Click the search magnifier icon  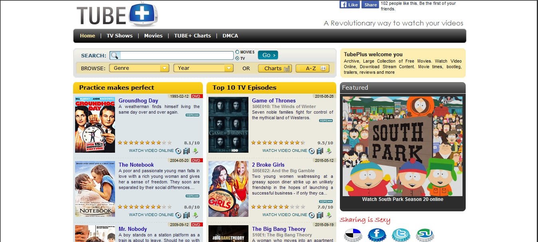click(x=115, y=55)
